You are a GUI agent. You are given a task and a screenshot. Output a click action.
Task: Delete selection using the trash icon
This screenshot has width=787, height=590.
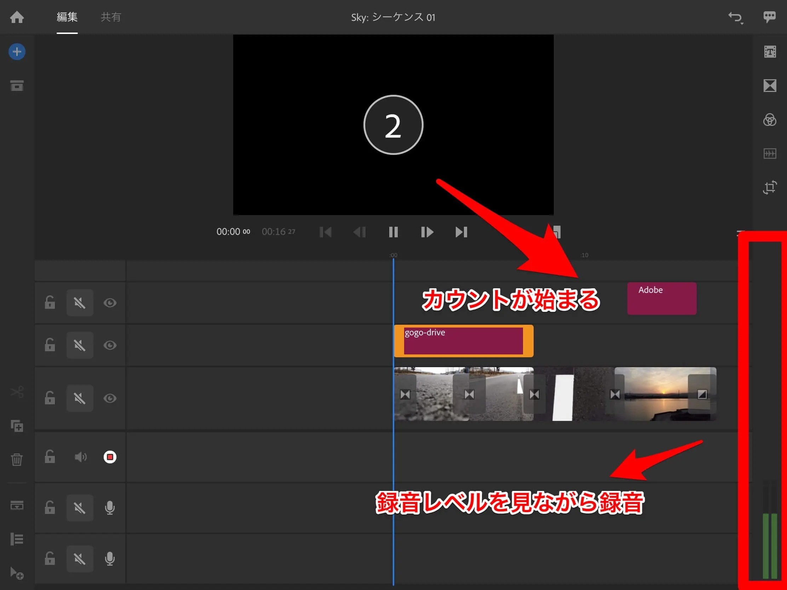(x=17, y=459)
